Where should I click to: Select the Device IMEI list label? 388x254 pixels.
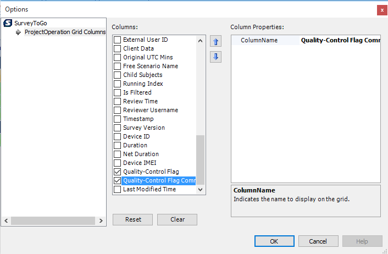140,163
